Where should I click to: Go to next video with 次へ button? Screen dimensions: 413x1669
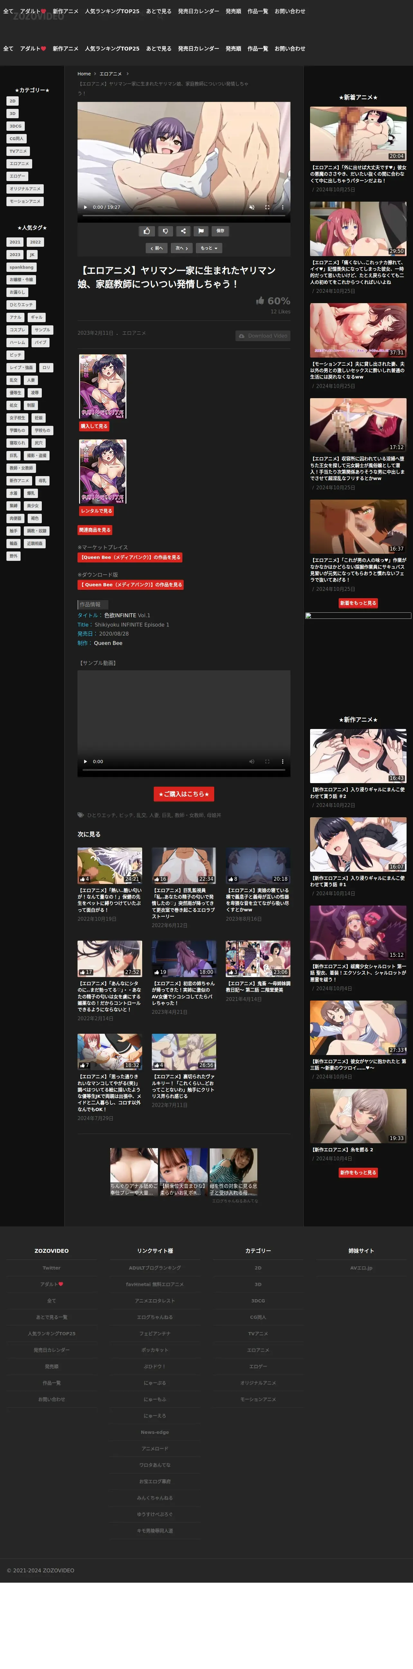[x=182, y=248]
